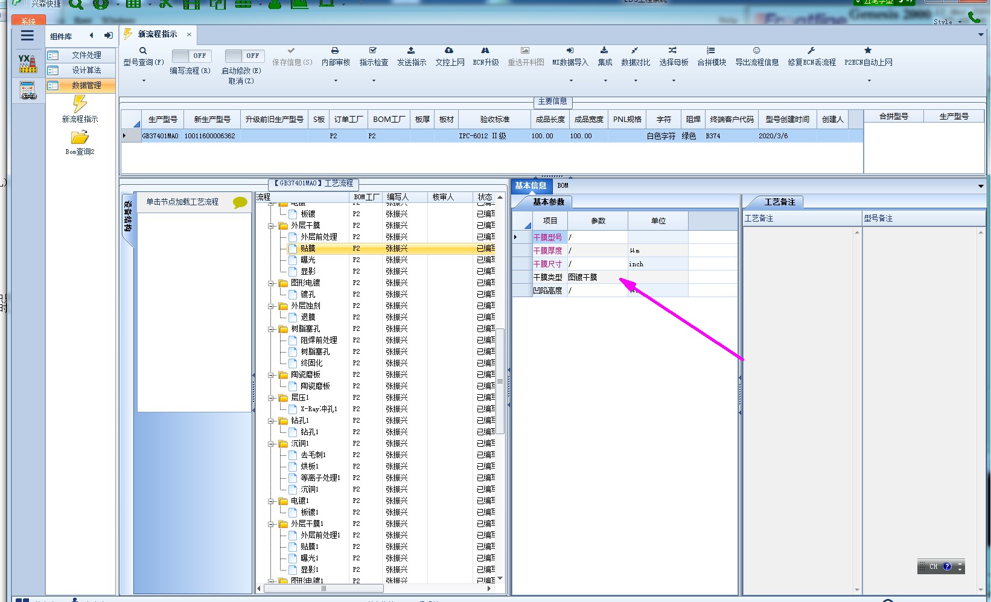The width and height of the screenshot is (991, 602).
Task: Click the calculator icon in left sidebar
Action: point(28,91)
